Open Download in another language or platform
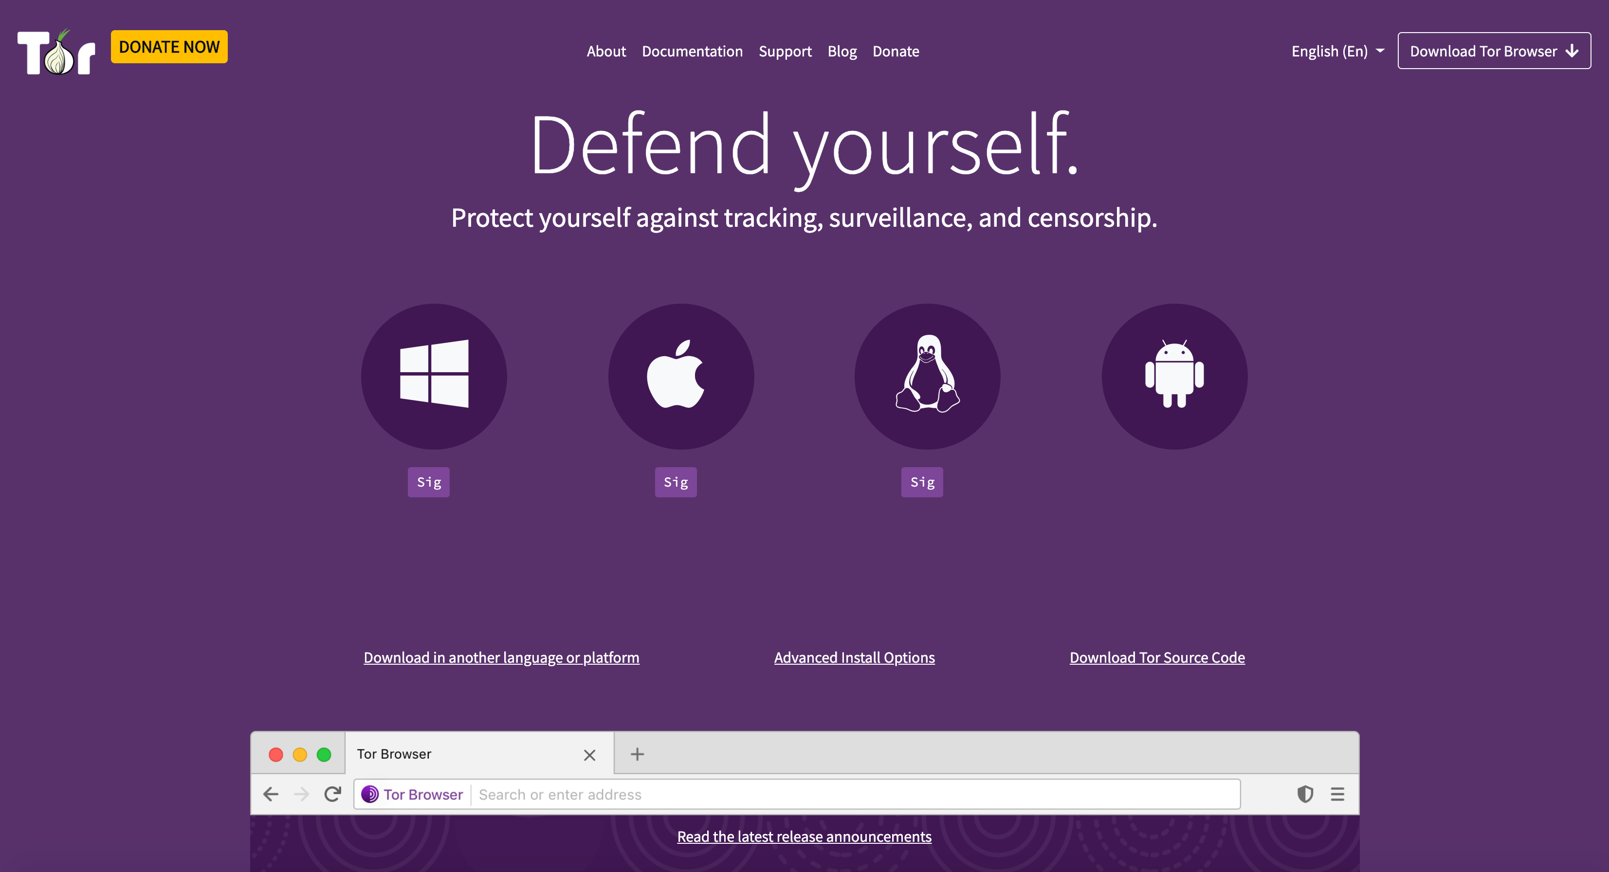The image size is (1609, 872). (x=502, y=658)
